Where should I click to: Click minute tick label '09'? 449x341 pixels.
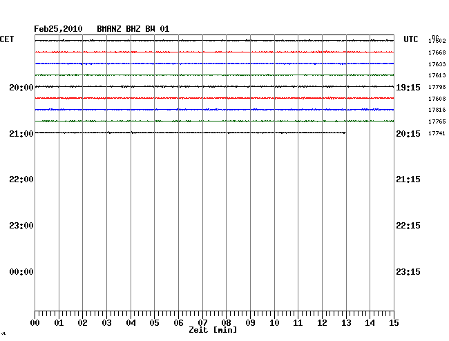pos(250,323)
